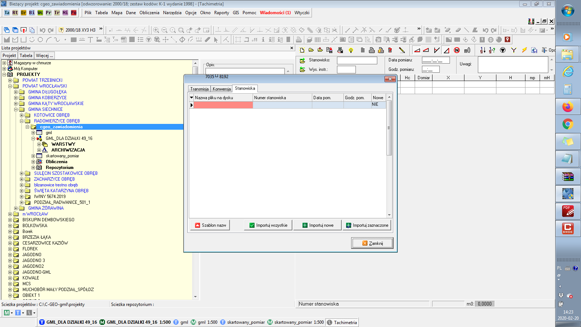The image size is (581, 327).
Task: Click the Importuj zaznaczone button
Action: (x=367, y=225)
